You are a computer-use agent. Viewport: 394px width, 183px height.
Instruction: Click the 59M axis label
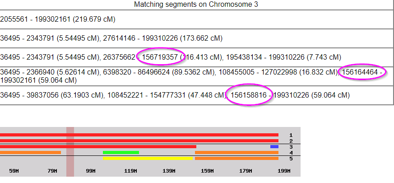14,171
